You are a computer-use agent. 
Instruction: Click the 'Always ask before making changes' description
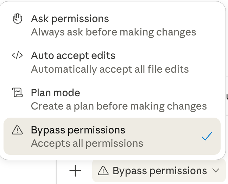(x=113, y=32)
